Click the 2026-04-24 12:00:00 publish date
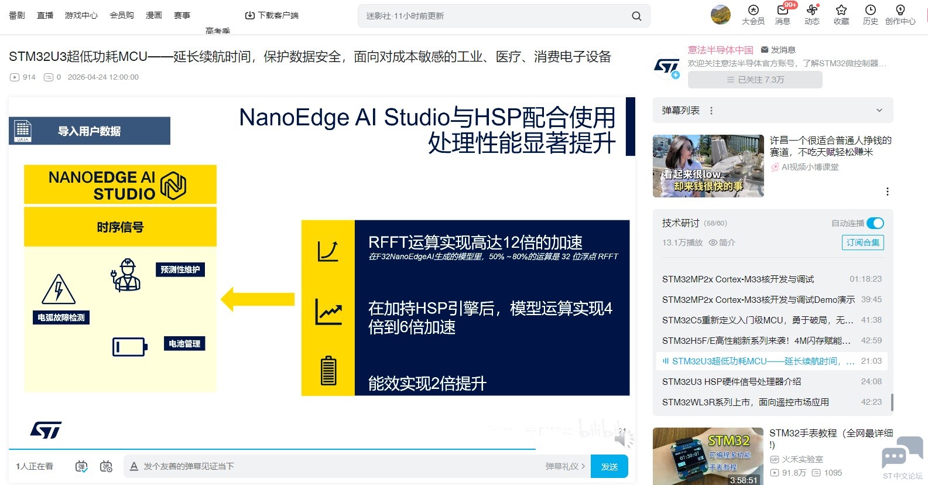Screen dimensions: 928x485 pyautogui.click(x=103, y=77)
